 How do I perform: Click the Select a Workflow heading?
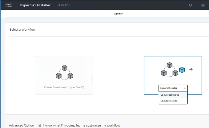click(x=23, y=29)
